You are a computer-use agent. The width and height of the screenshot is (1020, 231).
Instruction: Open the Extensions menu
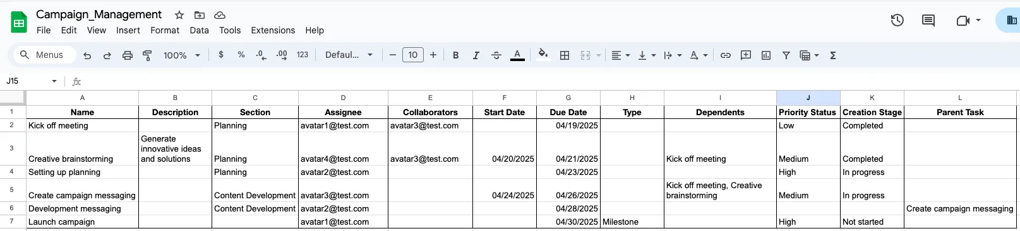[273, 30]
